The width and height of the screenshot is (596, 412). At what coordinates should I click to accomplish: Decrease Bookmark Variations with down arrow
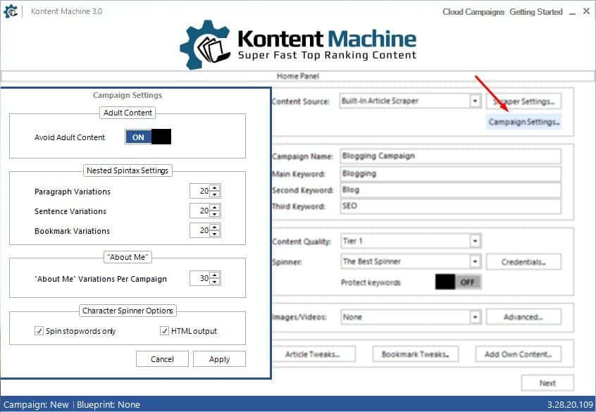pos(215,234)
